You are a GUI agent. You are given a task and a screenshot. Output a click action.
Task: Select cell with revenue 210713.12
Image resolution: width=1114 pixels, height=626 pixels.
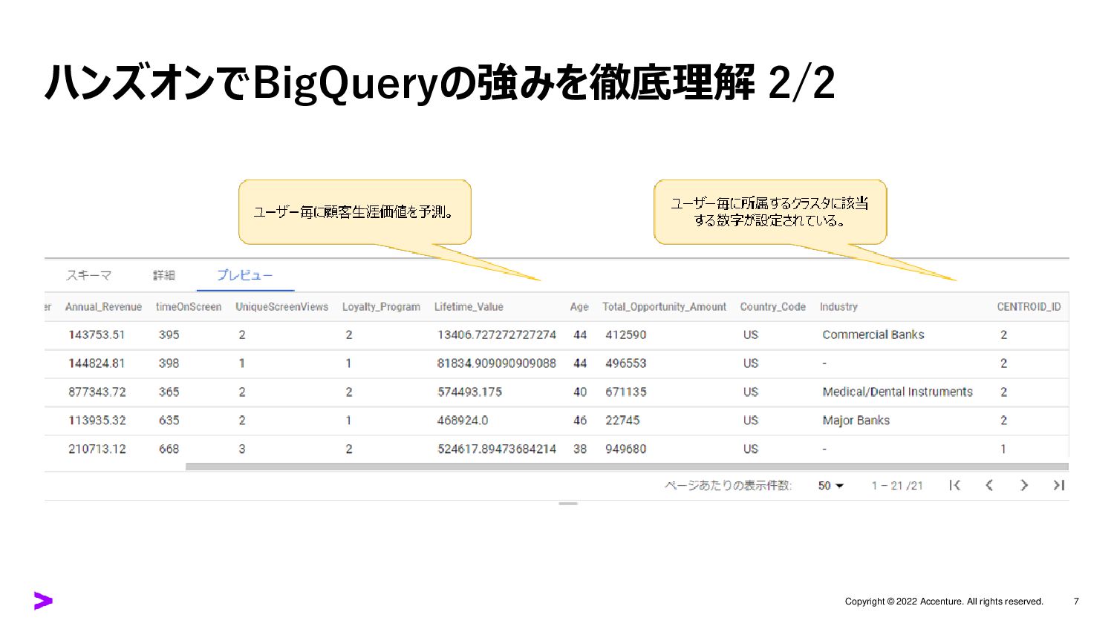pyautogui.click(x=97, y=449)
